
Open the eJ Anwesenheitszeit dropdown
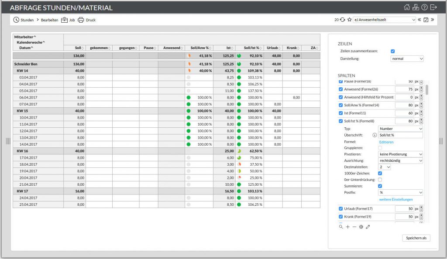tap(384, 20)
